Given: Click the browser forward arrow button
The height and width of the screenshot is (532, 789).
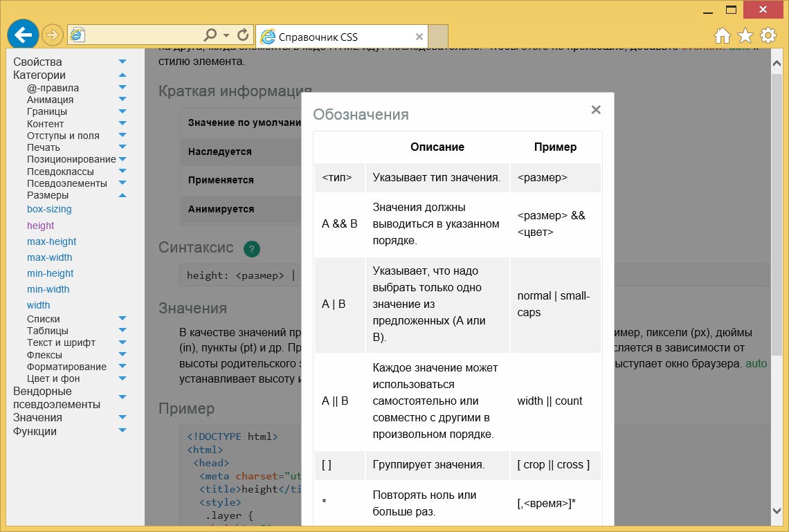Looking at the screenshot, I should (52, 35).
